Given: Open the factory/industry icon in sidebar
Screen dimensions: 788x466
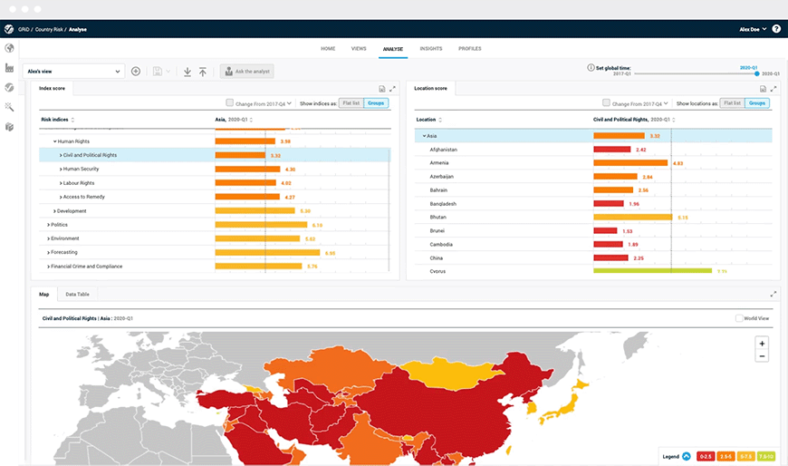Looking at the screenshot, I should (9, 68).
